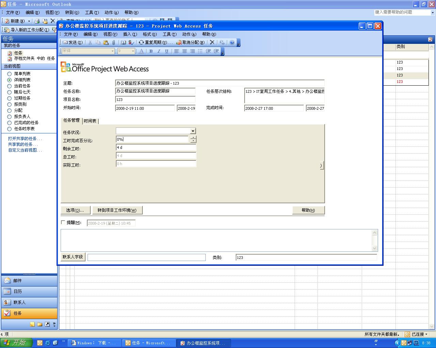The width and height of the screenshot is (436, 348).
Task: Click the blue help question mark icon
Action: (x=232, y=42)
